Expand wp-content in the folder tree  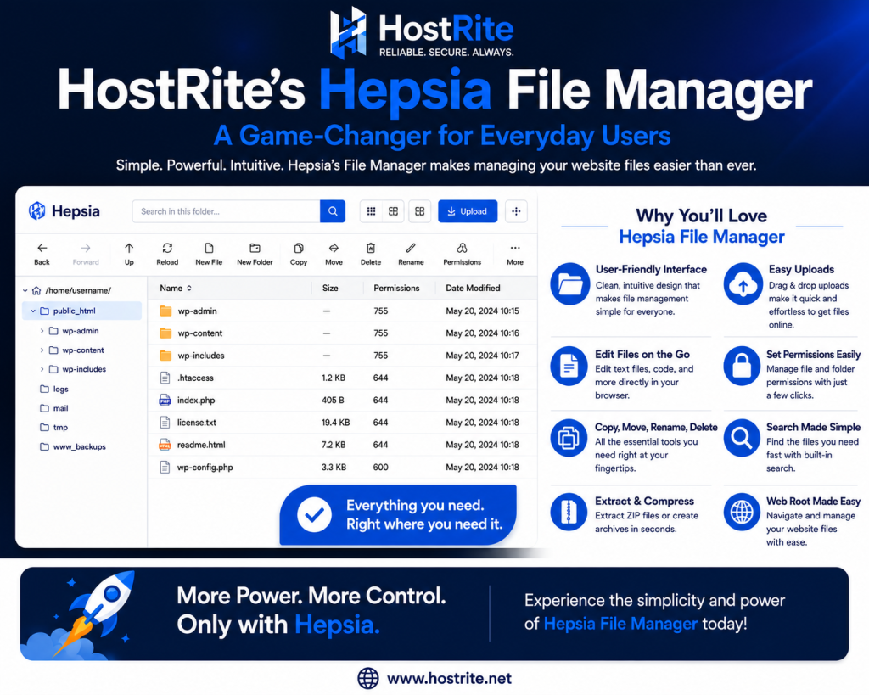pyautogui.click(x=42, y=350)
